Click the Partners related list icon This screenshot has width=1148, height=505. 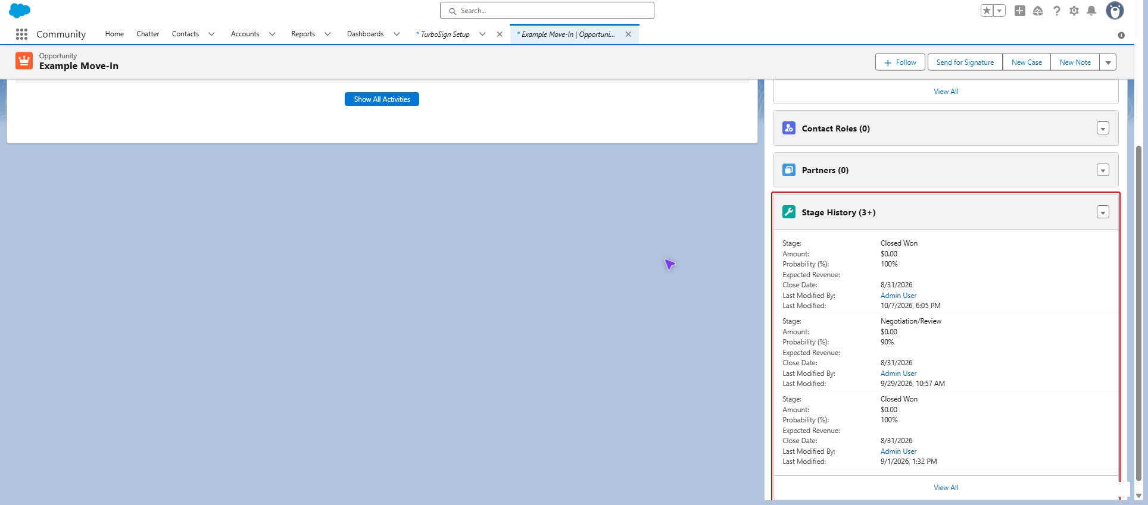pos(789,170)
